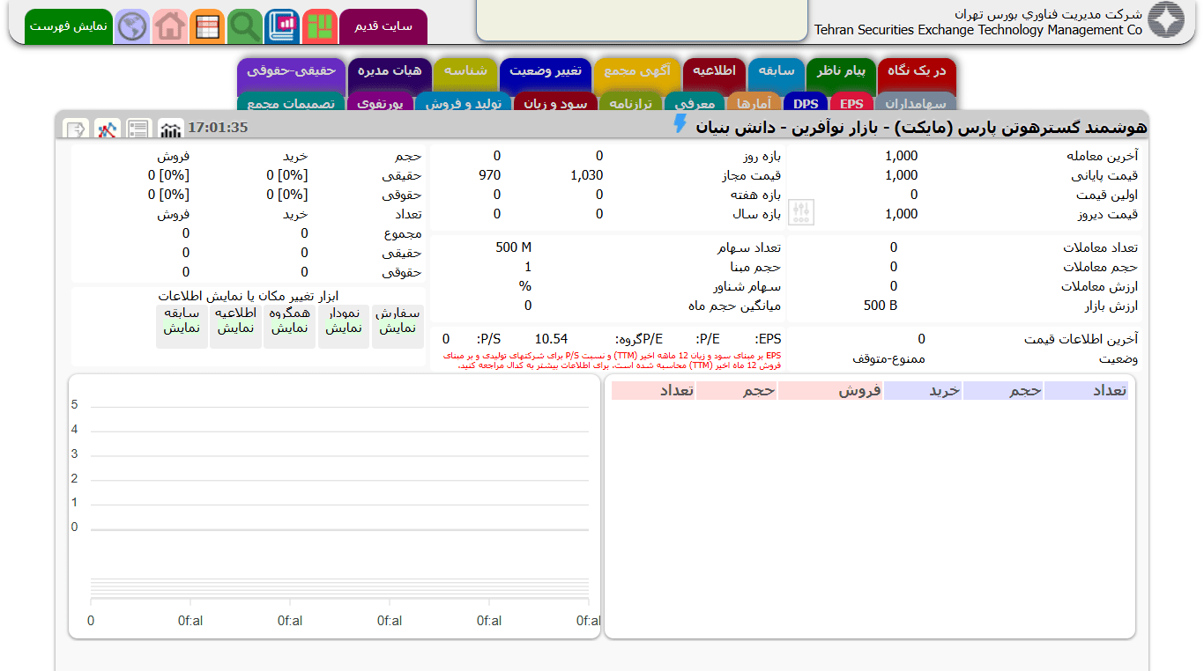Select the تولید و فروش tab
The width and height of the screenshot is (1204, 671).
point(463,102)
